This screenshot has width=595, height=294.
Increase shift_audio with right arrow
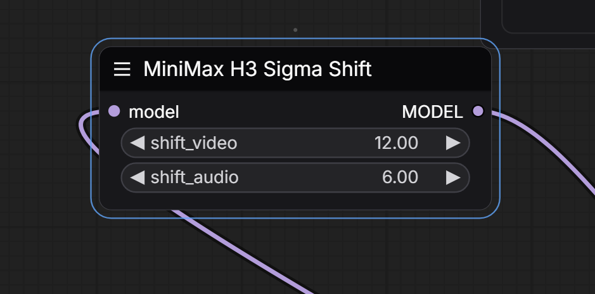tap(453, 177)
